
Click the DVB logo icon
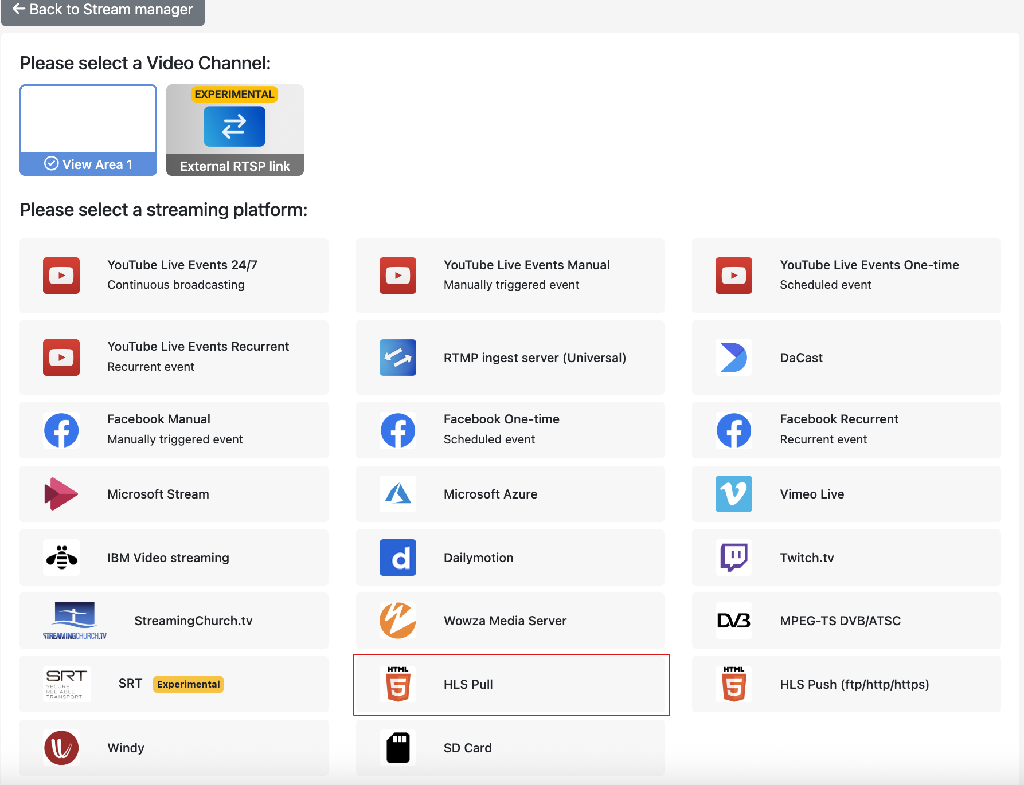(x=734, y=621)
